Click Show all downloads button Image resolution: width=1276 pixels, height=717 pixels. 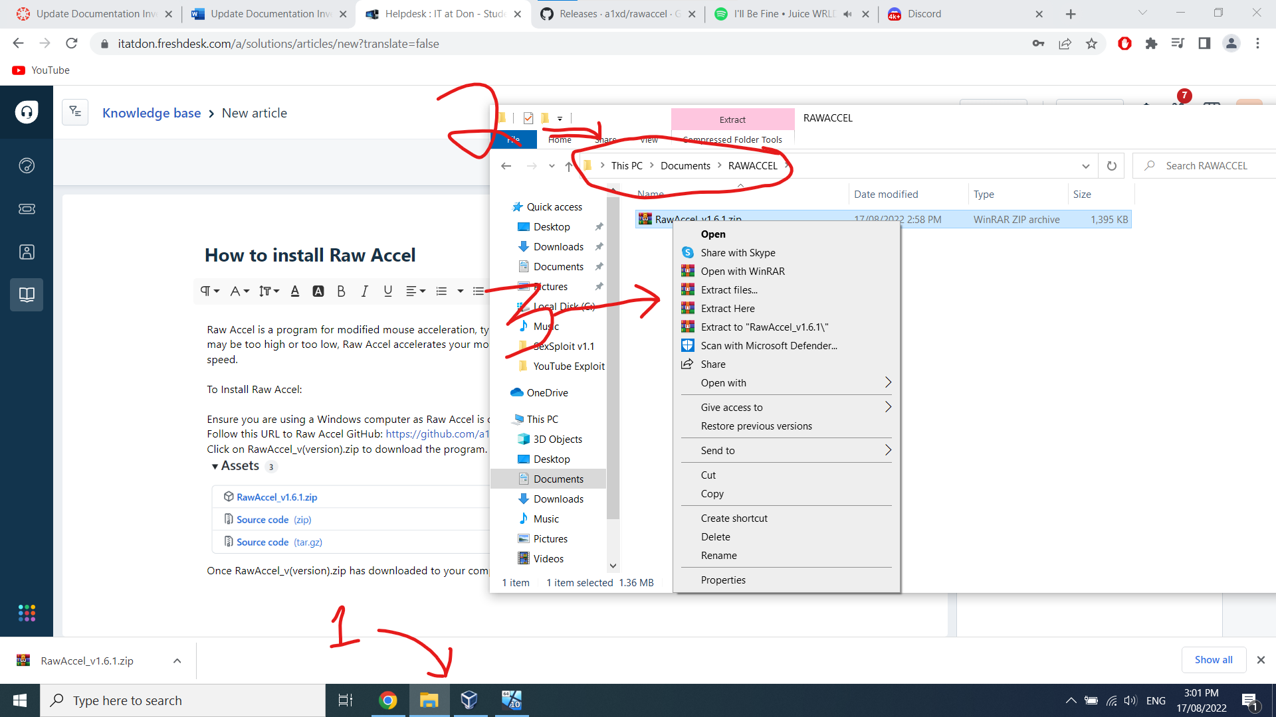pyautogui.click(x=1213, y=660)
